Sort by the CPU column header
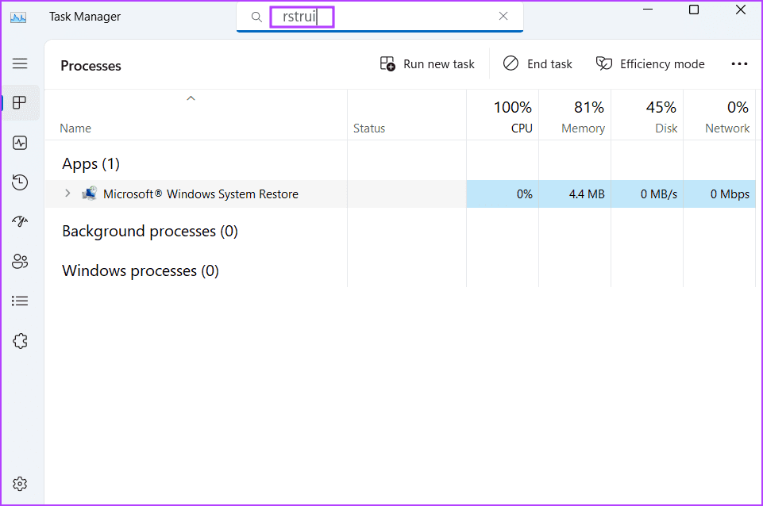Screen dimensions: 763x506 point(503,116)
